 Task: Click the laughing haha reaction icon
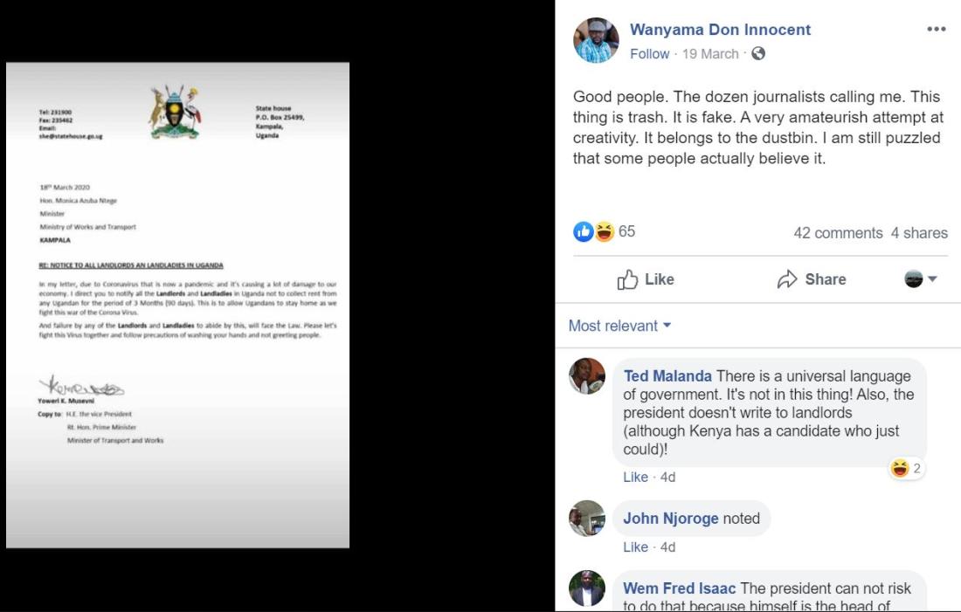pos(605,231)
